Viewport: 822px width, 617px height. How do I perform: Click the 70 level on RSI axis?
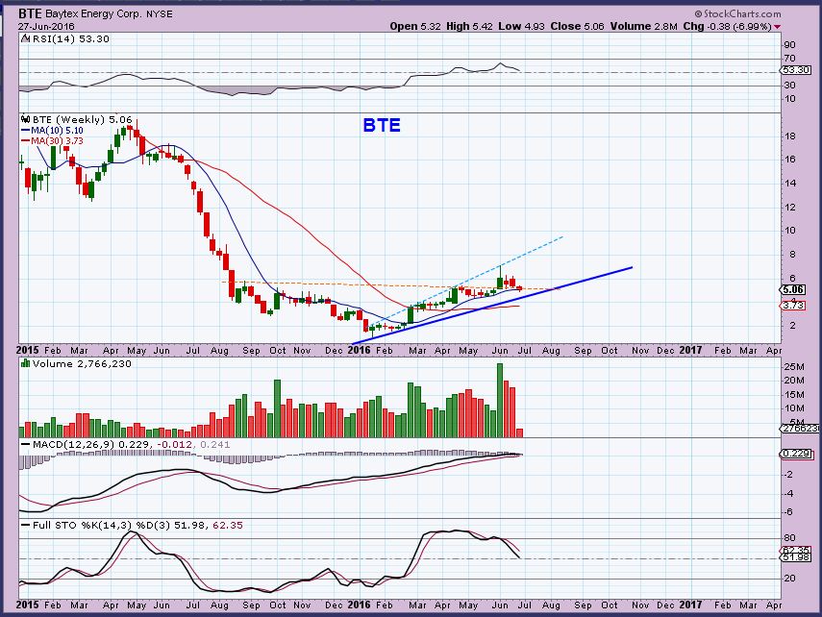(x=789, y=59)
